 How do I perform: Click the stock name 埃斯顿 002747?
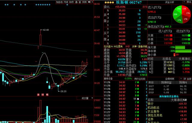129,2
